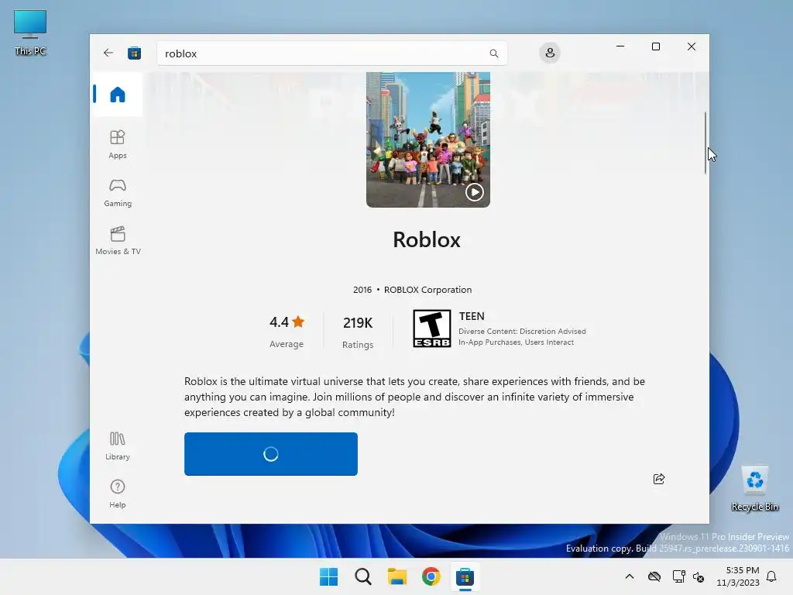Open the Movies & TV sidebar section
This screenshot has width=793, height=595.
click(118, 241)
